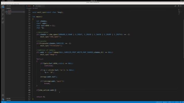Open the Edit menu

point(3,4)
